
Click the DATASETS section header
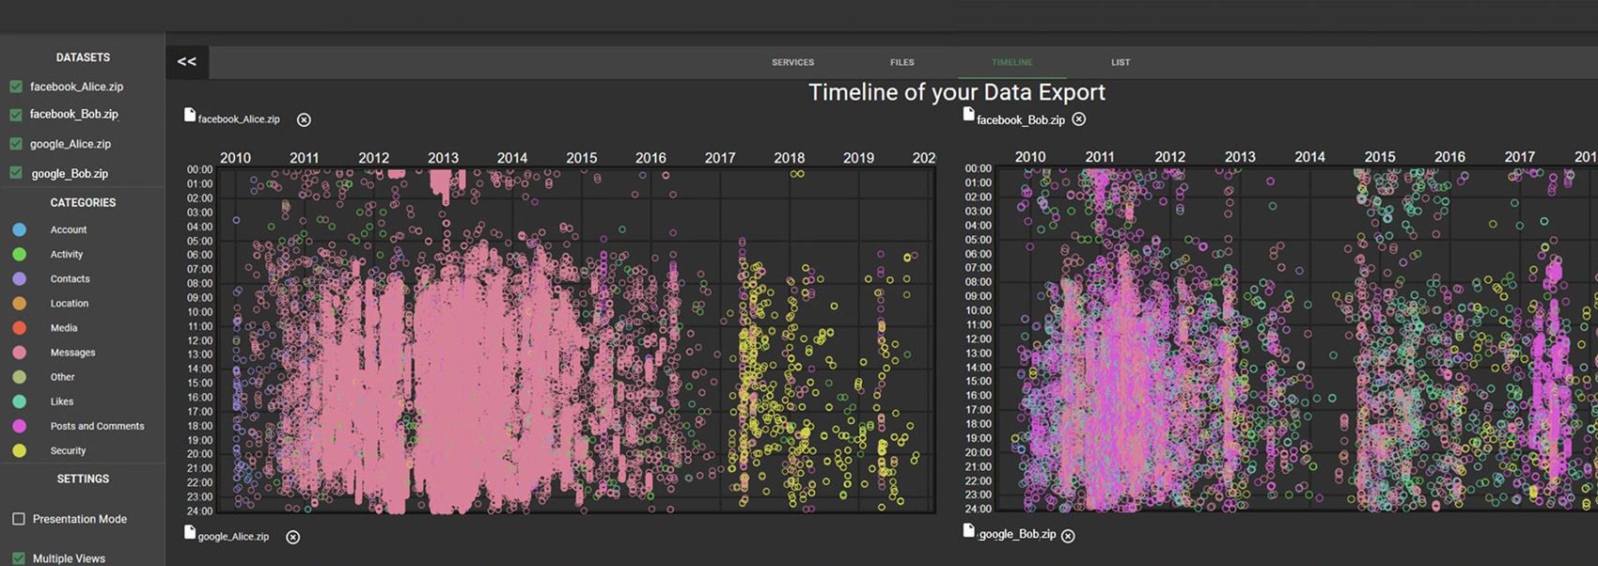83,57
